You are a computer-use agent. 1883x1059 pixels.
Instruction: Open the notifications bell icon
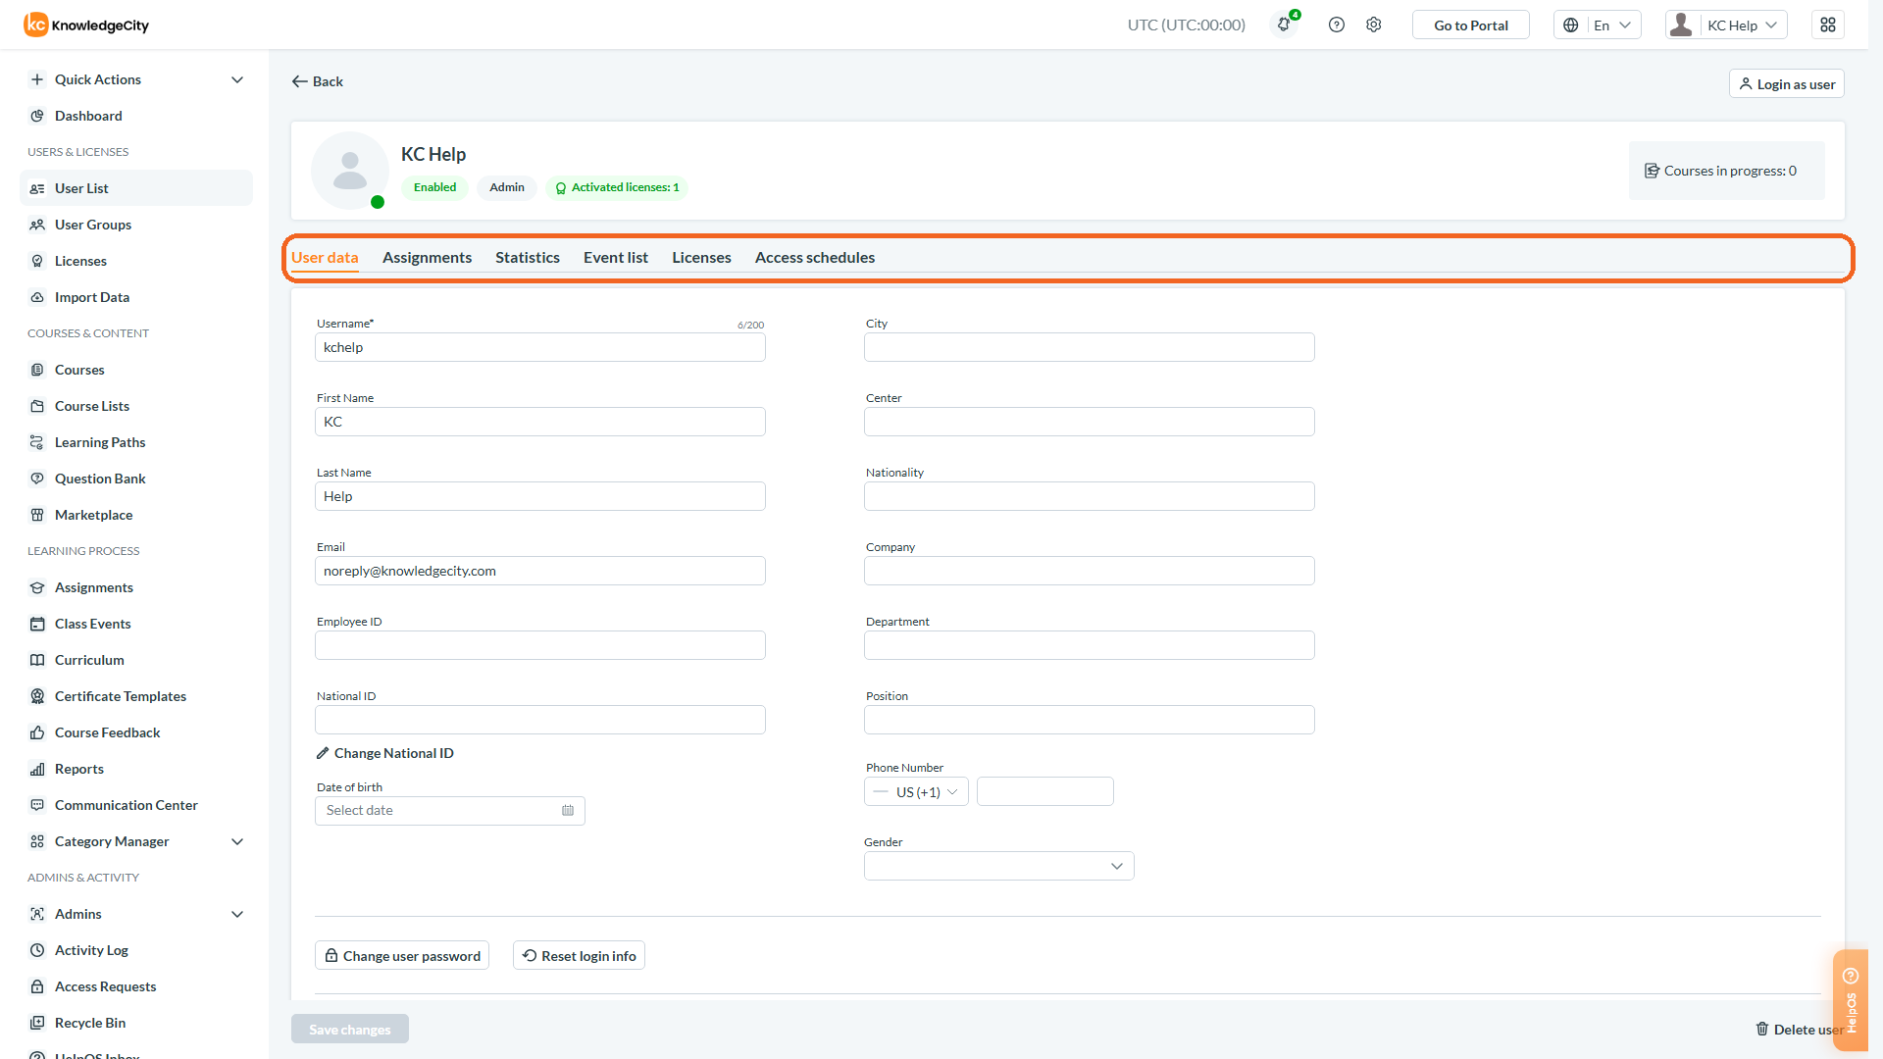[1284, 25]
